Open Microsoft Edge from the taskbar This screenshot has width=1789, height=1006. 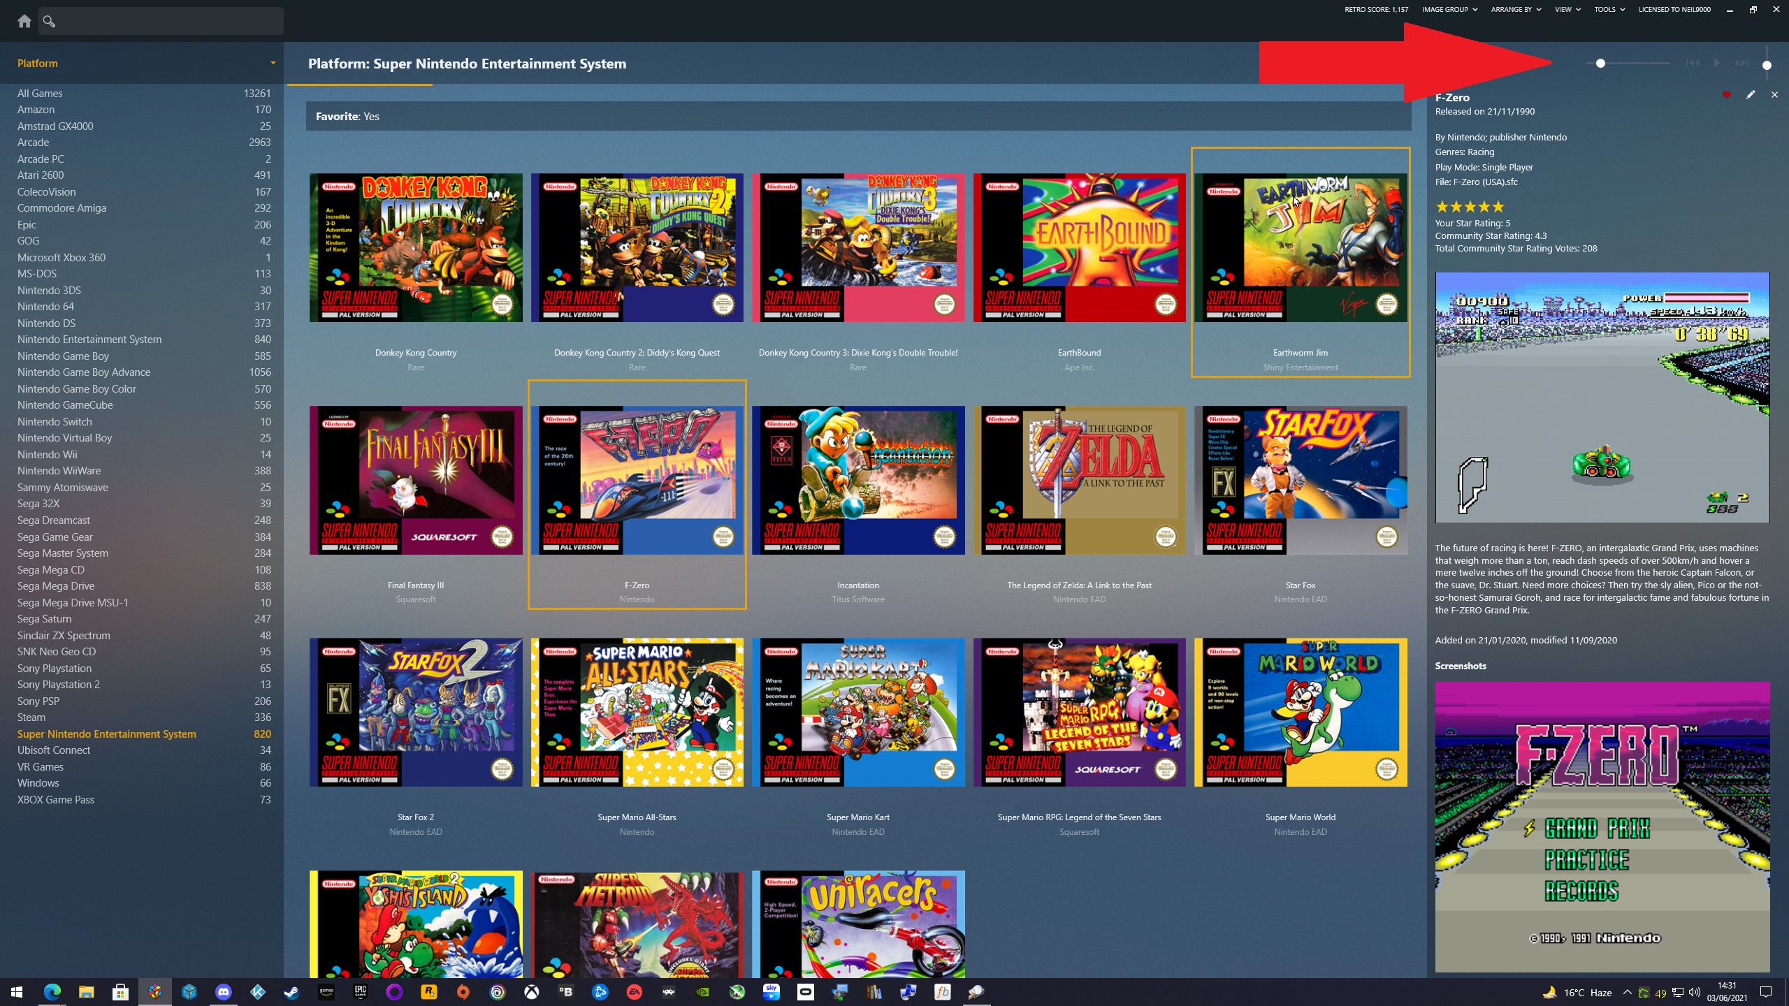[52, 992]
